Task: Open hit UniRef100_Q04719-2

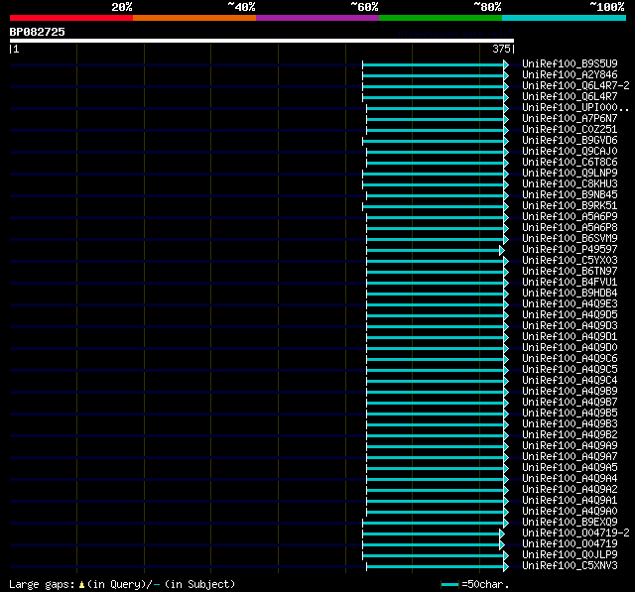Action: click(575, 533)
